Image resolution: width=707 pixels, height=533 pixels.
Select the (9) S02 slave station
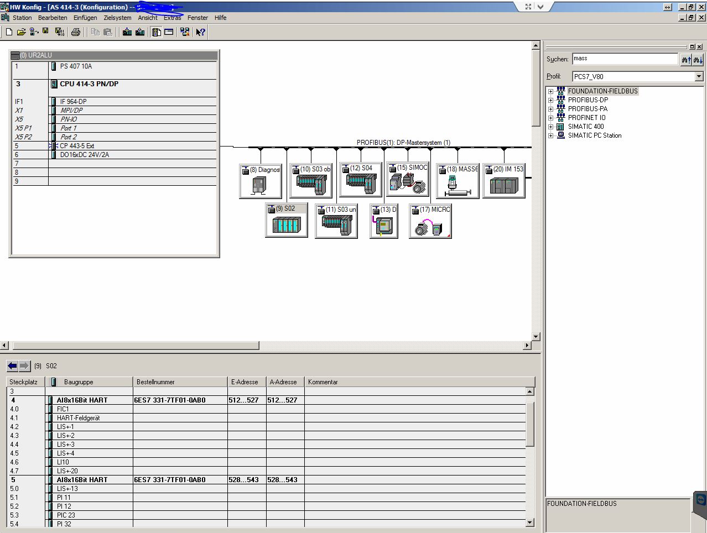coord(287,220)
